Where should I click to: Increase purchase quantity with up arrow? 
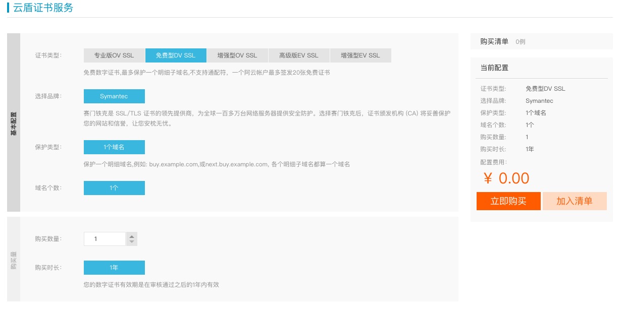coord(132,236)
